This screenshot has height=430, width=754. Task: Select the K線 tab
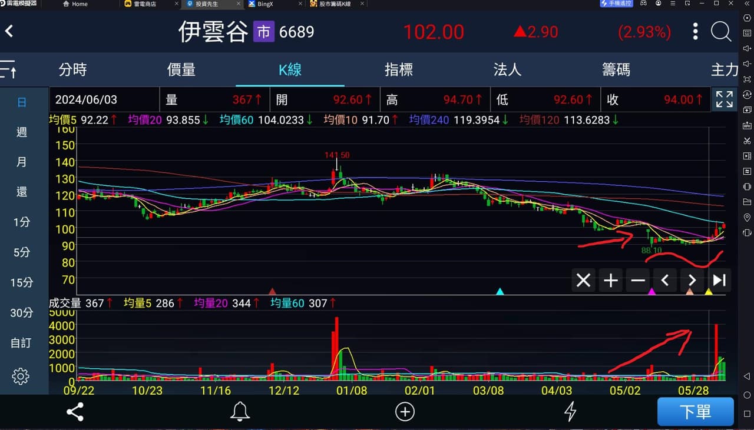(290, 69)
